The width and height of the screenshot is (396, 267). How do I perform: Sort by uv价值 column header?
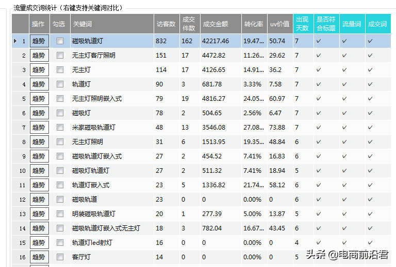click(x=280, y=24)
